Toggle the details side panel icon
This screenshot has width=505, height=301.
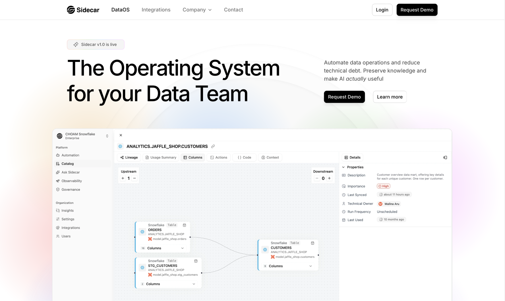pyautogui.click(x=445, y=158)
